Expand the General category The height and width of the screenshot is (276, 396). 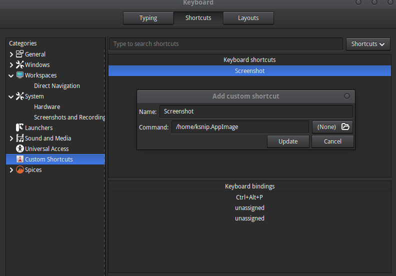tap(11, 54)
